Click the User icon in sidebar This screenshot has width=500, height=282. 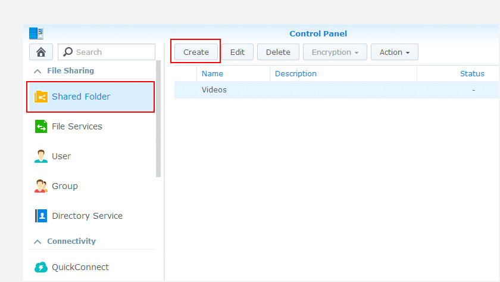(x=41, y=156)
